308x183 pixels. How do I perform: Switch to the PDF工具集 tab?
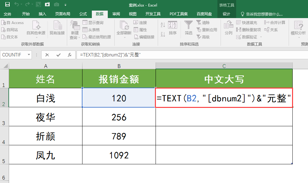pos(179,14)
